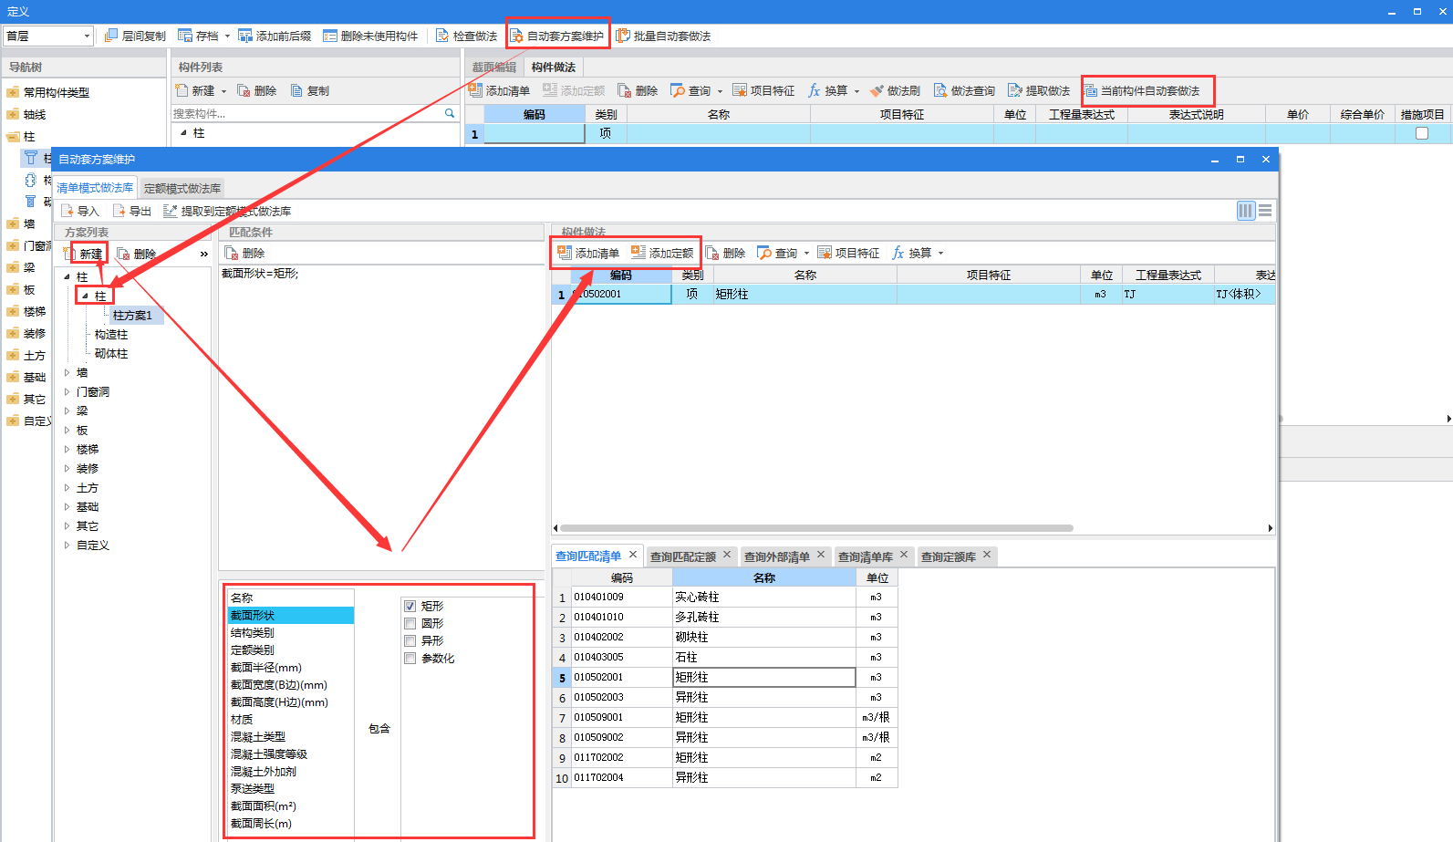Open 查询 dropdown in scheme dialog
Screen dimensions: 1453x842
click(x=806, y=254)
